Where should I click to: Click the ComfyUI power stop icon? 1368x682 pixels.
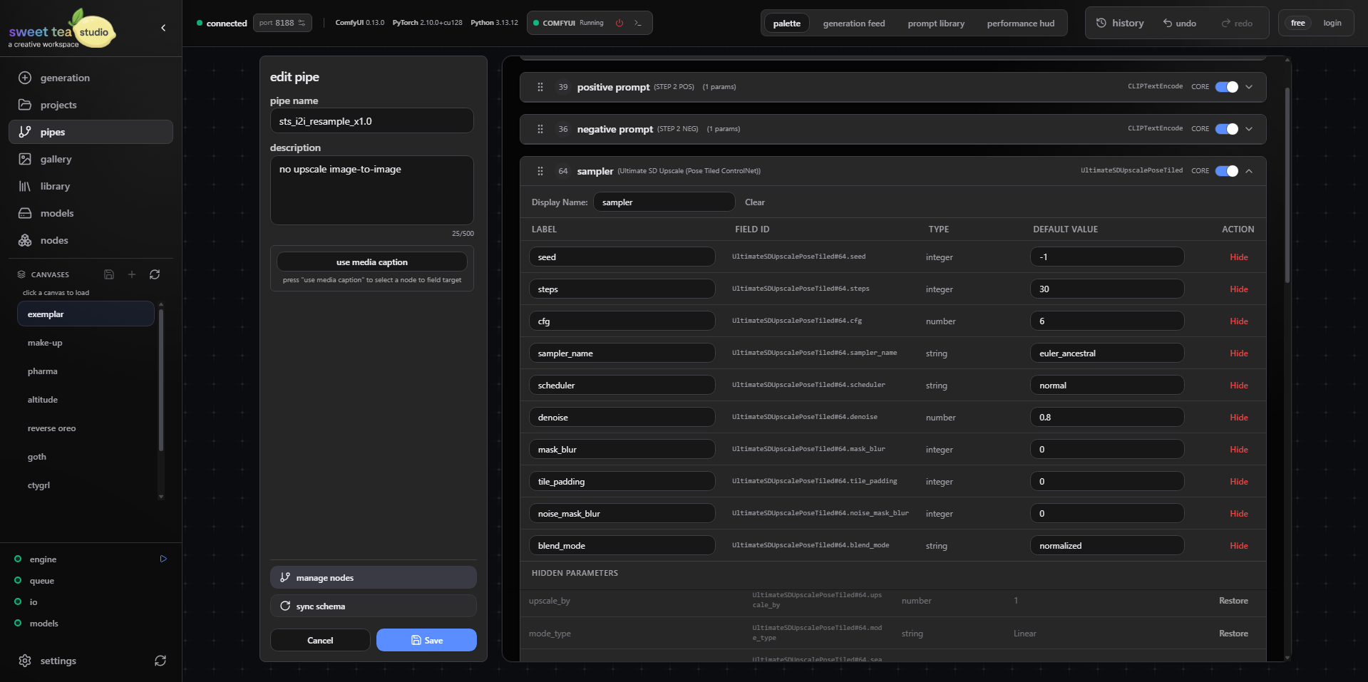point(619,23)
